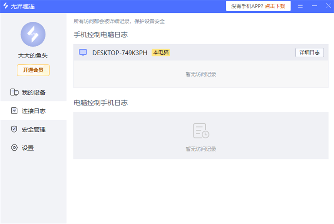Viewport: 334px width, 224px height.
Task: Click the empty log document-clock icon
Action: click(201, 131)
